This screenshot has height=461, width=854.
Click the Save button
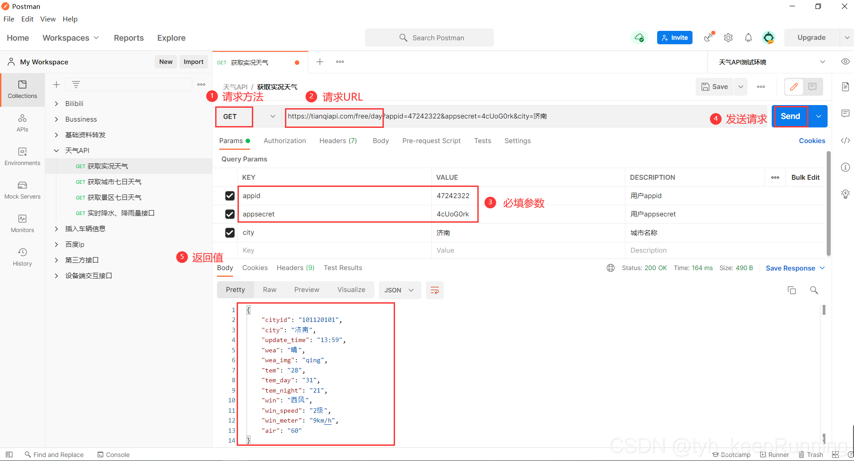(x=715, y=87)
